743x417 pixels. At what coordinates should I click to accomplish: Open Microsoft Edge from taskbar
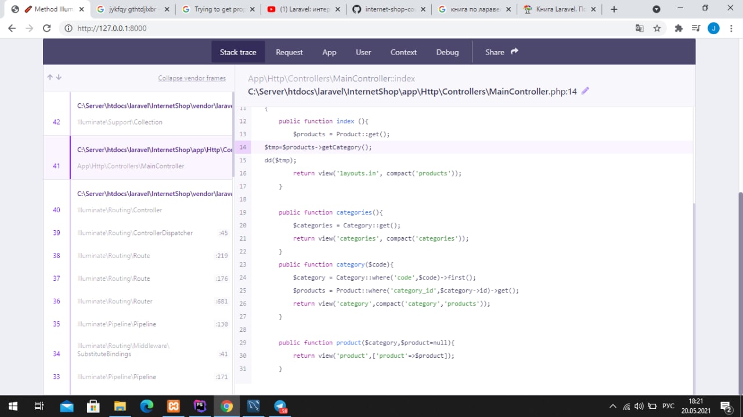(146, 406)
